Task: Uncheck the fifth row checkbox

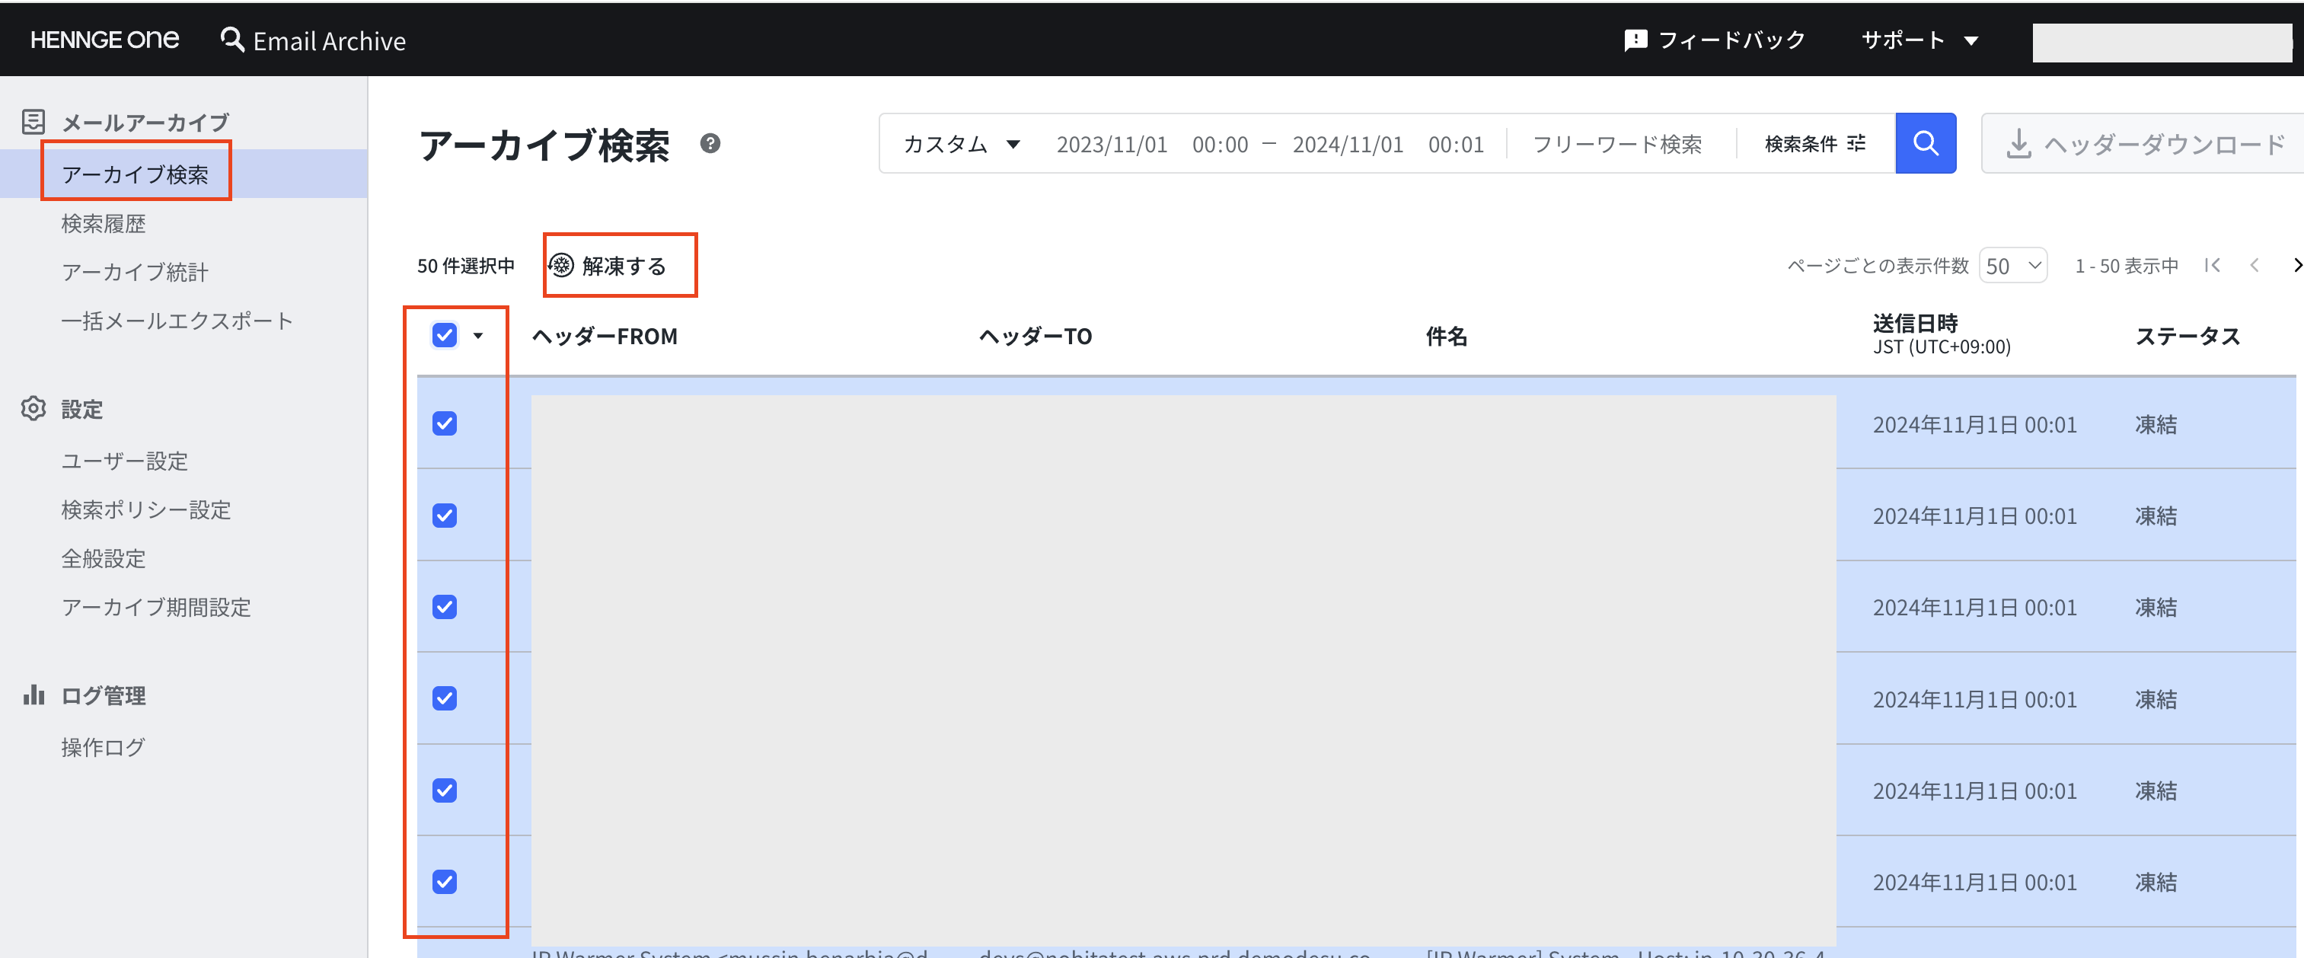Action: click(x=445, y=790)
